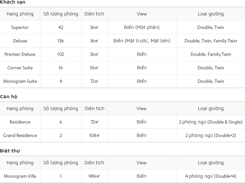Select the Premier Deluxe row label

point(20,54)
